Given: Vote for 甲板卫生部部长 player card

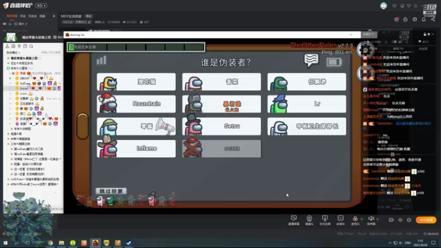Looking at the screenshot, I should (x=306, y=126).
